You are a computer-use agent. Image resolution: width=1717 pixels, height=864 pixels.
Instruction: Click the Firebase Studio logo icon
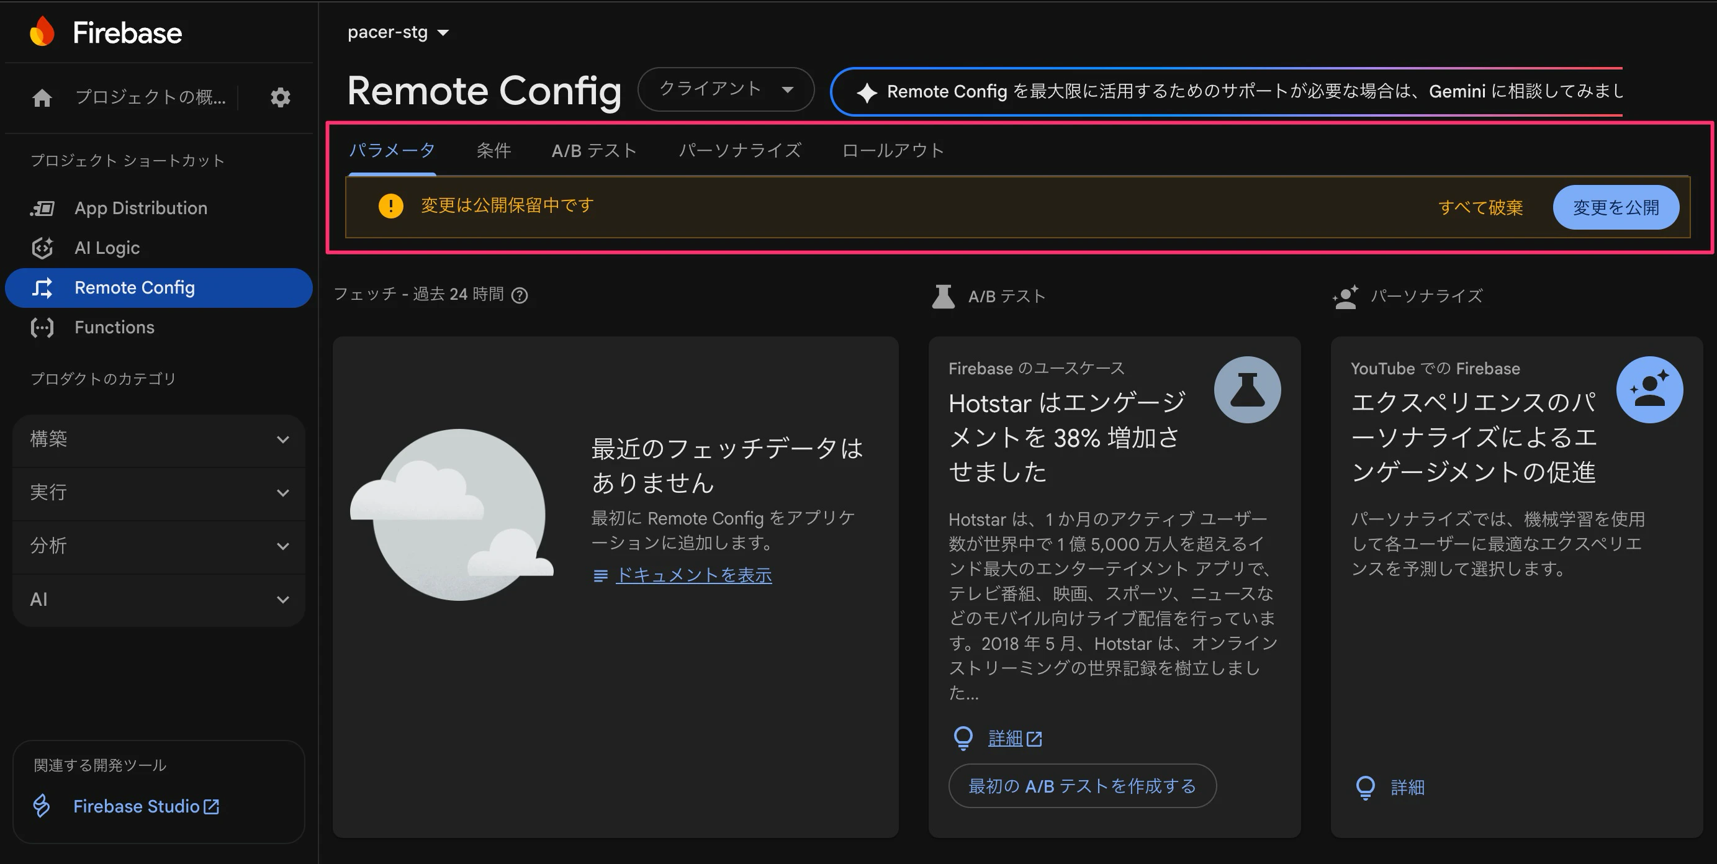tap(42, 806)
